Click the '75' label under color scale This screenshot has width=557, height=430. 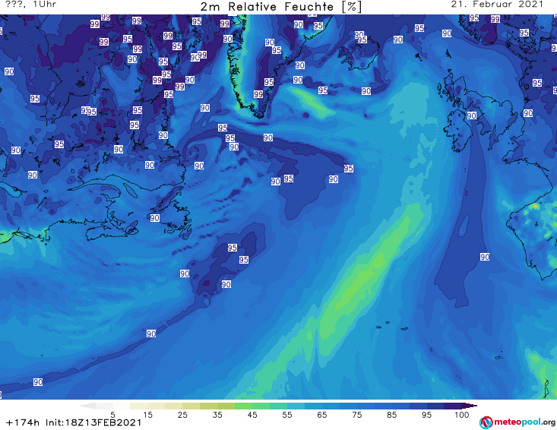[357, 415]
